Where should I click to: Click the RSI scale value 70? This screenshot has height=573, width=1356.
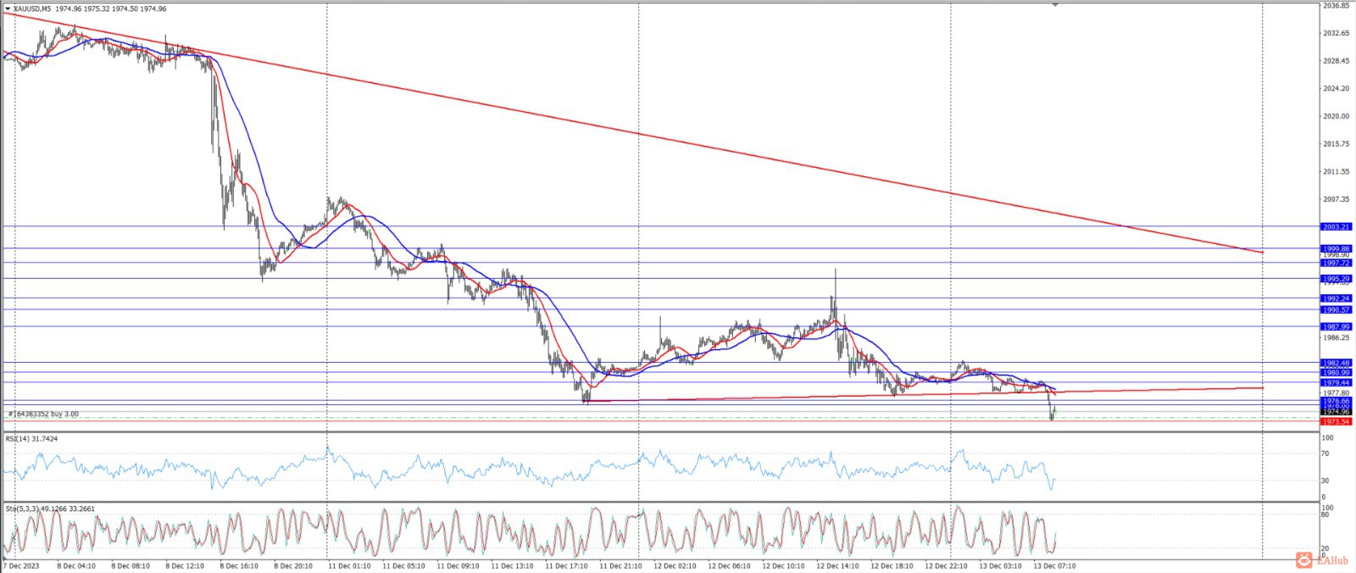point(1326,453)
